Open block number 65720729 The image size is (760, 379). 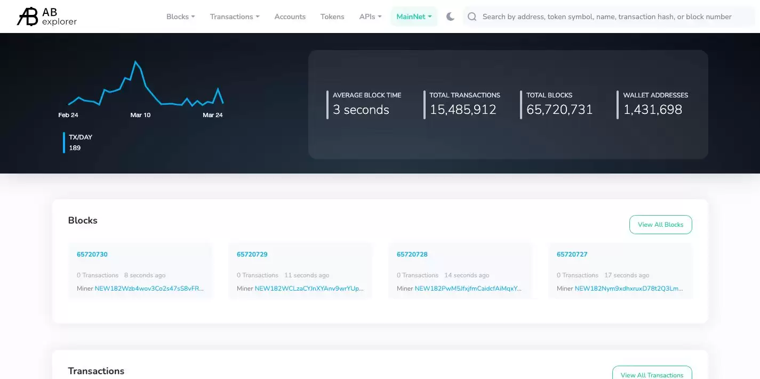(x=252, y=254)
